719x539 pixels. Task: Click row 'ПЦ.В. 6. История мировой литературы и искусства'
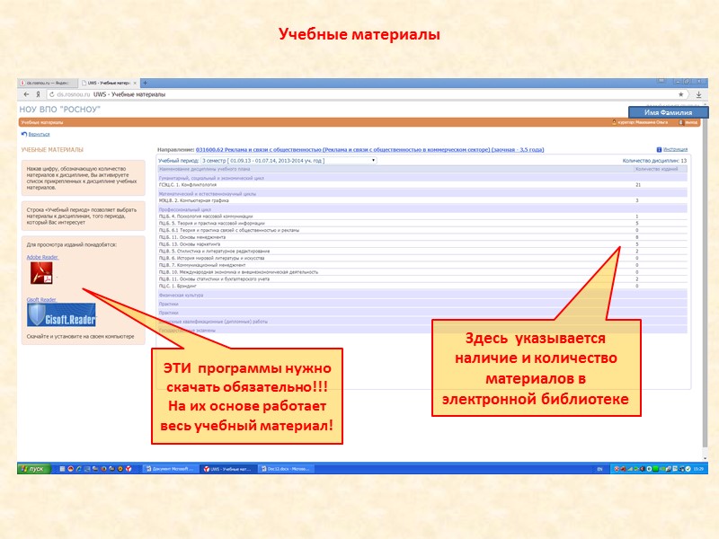pos(422,258)
